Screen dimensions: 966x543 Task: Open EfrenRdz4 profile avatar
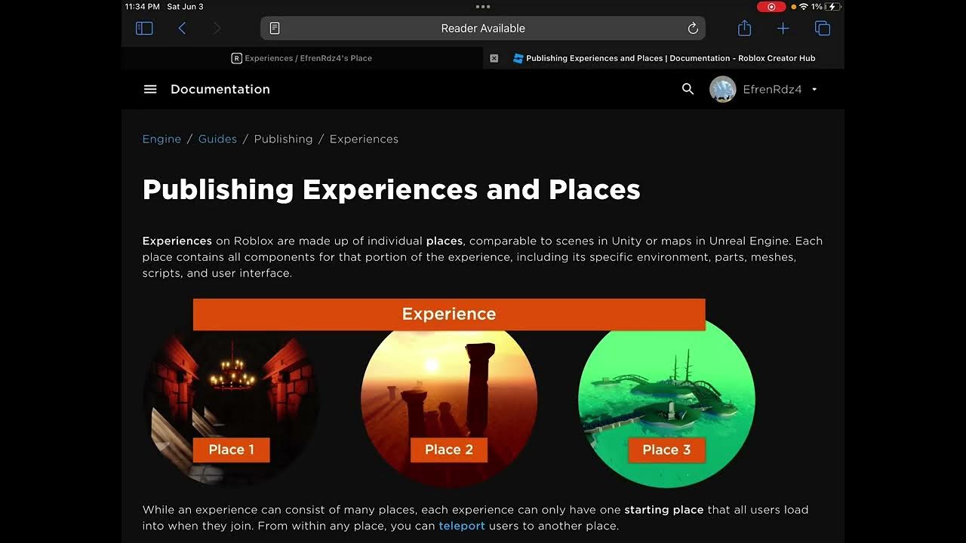pos(723,89)
